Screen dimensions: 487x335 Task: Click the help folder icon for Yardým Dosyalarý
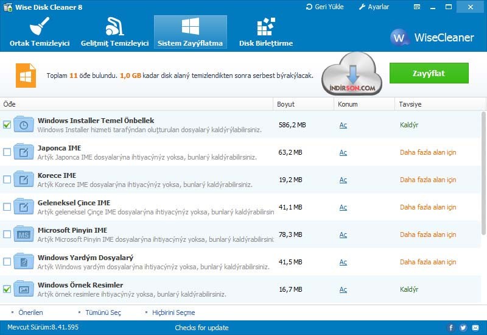(24, 262)
